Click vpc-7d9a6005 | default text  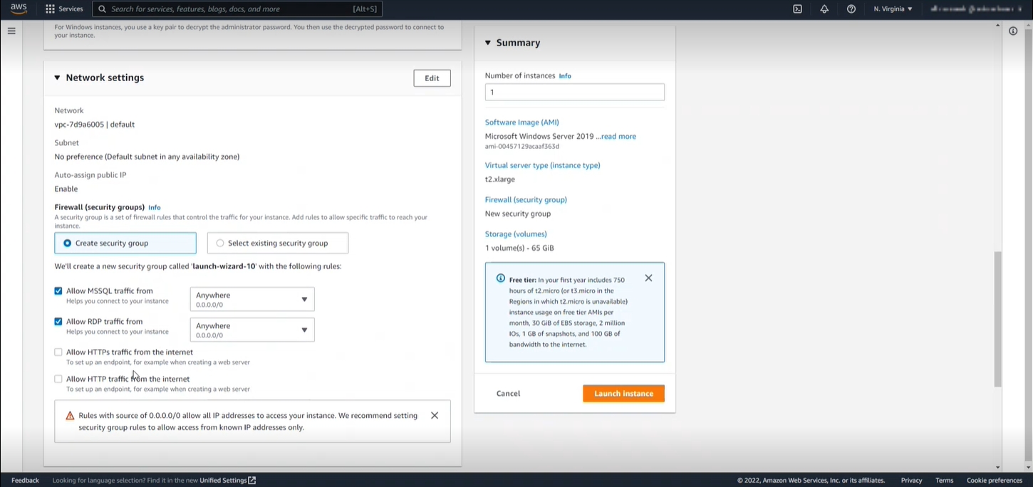pos(95,125)
